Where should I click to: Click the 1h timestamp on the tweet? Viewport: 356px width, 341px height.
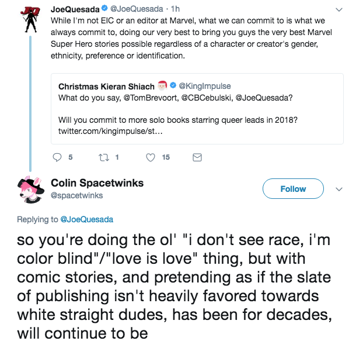[173, 10]
